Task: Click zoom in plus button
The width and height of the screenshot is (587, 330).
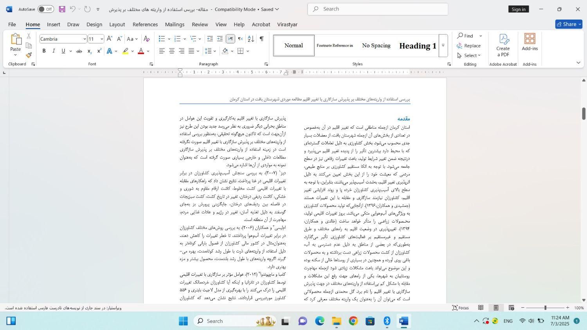Action: 568,308
